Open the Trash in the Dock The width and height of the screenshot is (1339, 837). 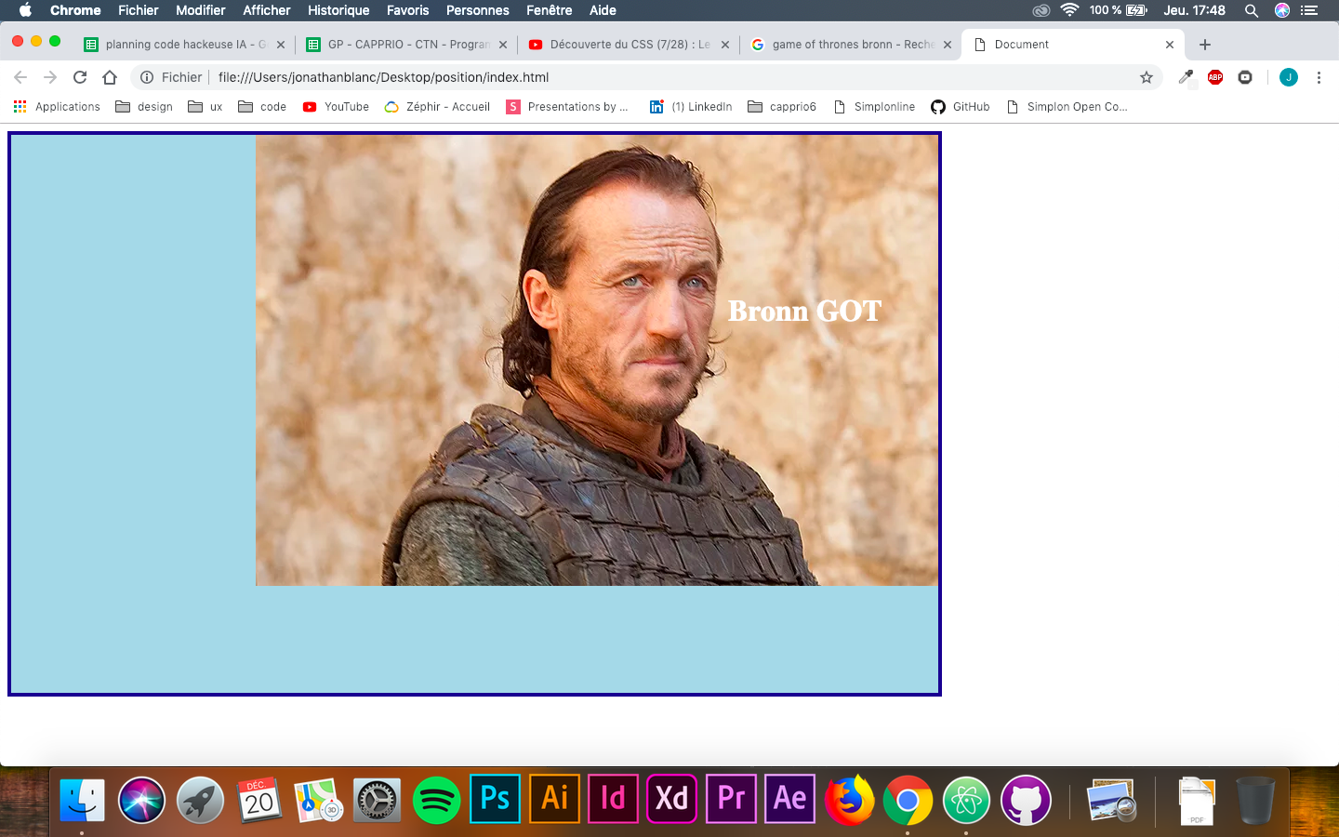click(x=1255, y=800)
